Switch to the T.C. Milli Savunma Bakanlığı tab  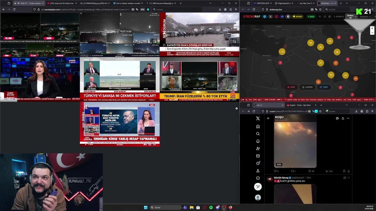click(161, 3)
